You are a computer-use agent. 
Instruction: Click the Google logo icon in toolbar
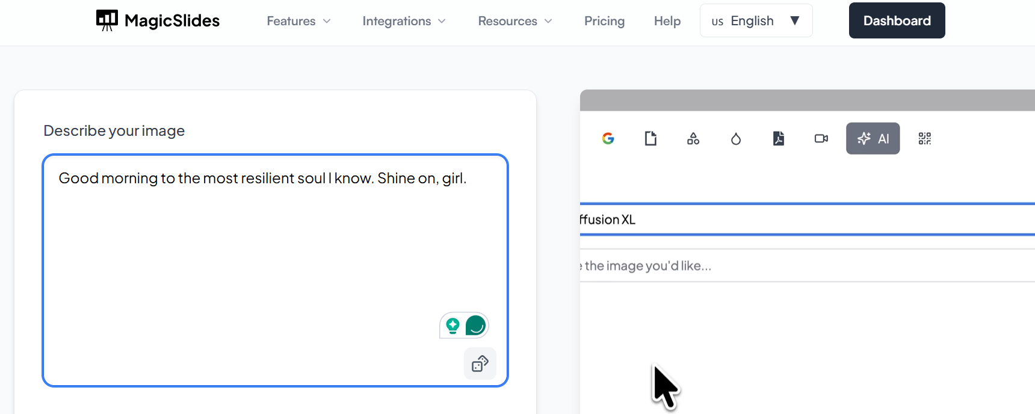[608, 139]
